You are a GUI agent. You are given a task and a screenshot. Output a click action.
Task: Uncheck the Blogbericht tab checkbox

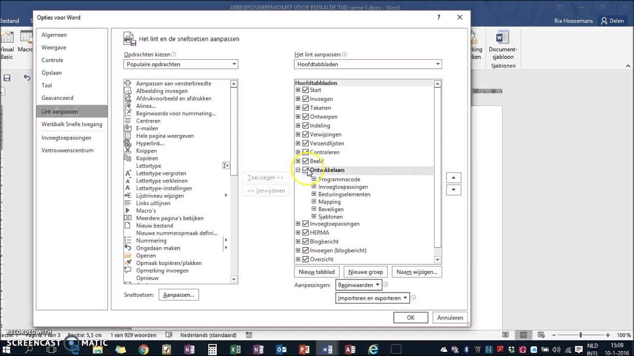(306, 241)
